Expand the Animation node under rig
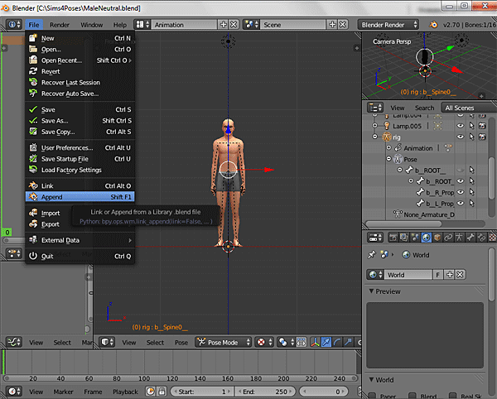 pos(389,147)
